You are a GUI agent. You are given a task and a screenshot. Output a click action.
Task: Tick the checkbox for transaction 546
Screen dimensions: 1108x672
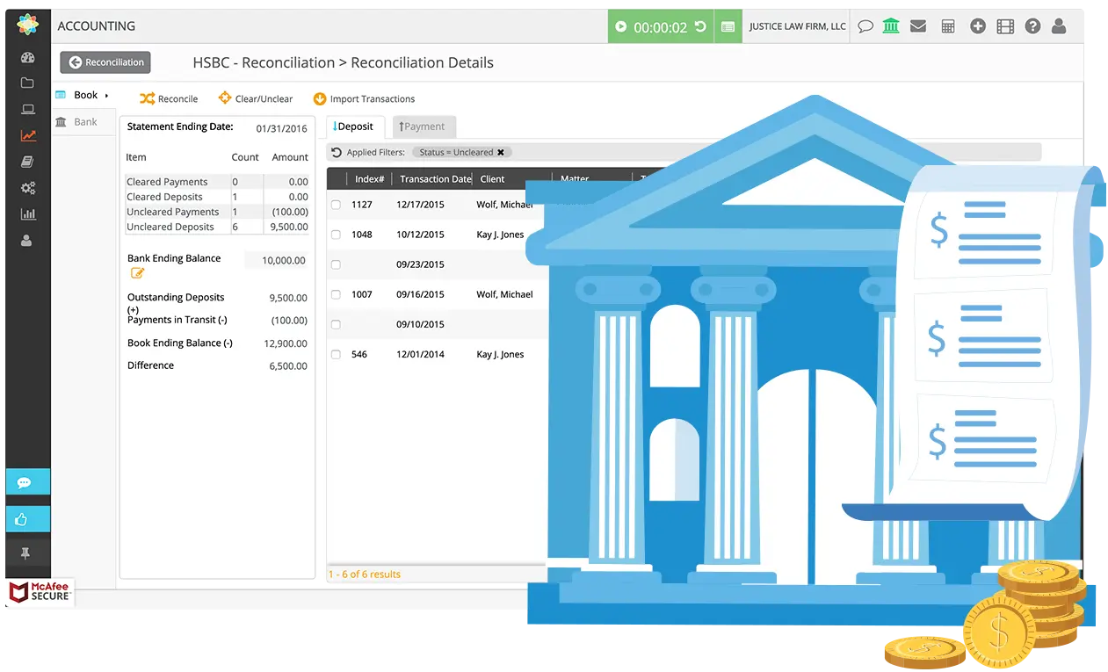point(336,355)
